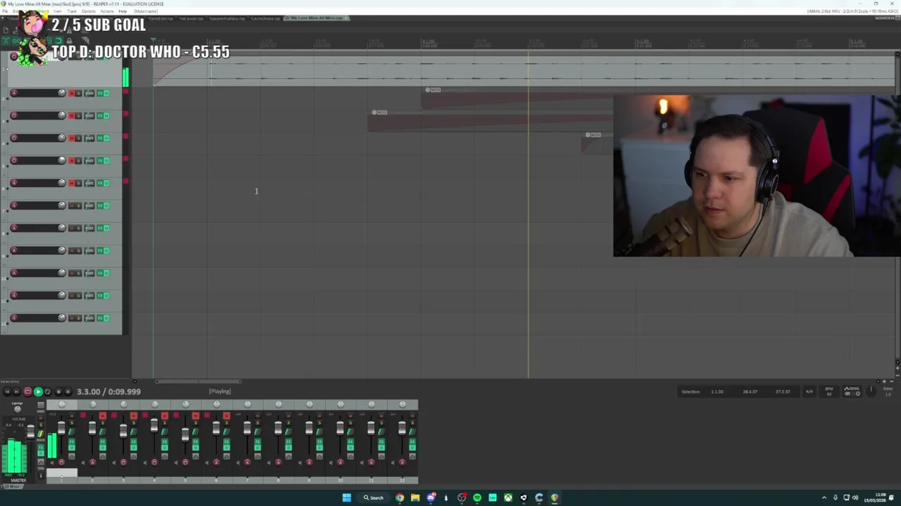Image resolution: width=901 pixels, height=506 pixels.
Task: Open routing on mixer channel 8
Action: click(x=289, y=432)
